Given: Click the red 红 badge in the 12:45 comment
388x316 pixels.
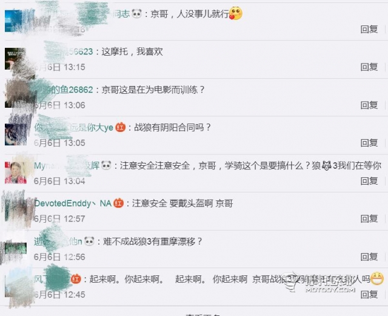Looking at the screenshot, I should 76,279.
